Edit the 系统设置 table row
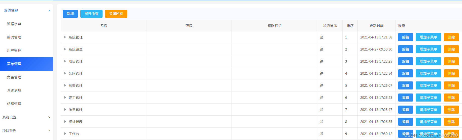The height and width of the screenshot is (140, 462). point(406,49)
